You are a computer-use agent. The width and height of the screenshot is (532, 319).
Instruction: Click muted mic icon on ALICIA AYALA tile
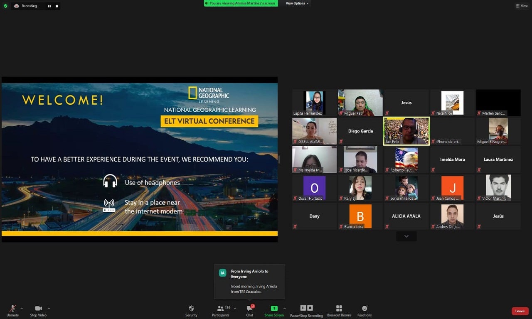click(x=387, y=226)
